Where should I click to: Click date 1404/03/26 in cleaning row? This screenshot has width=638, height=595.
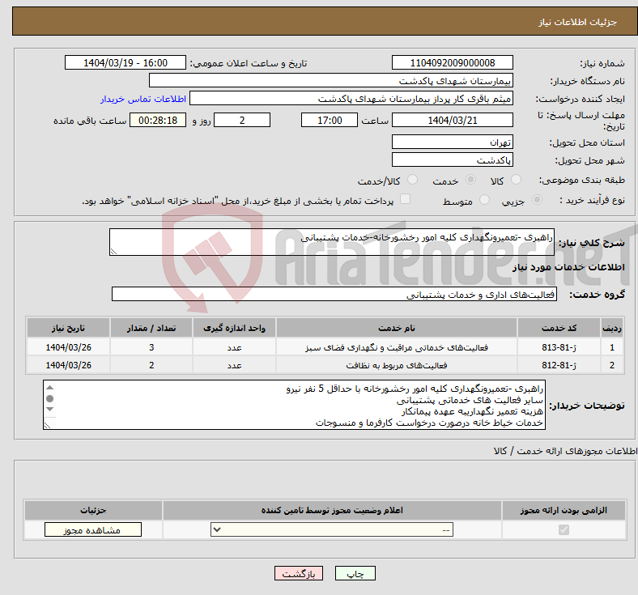point(68,365)
